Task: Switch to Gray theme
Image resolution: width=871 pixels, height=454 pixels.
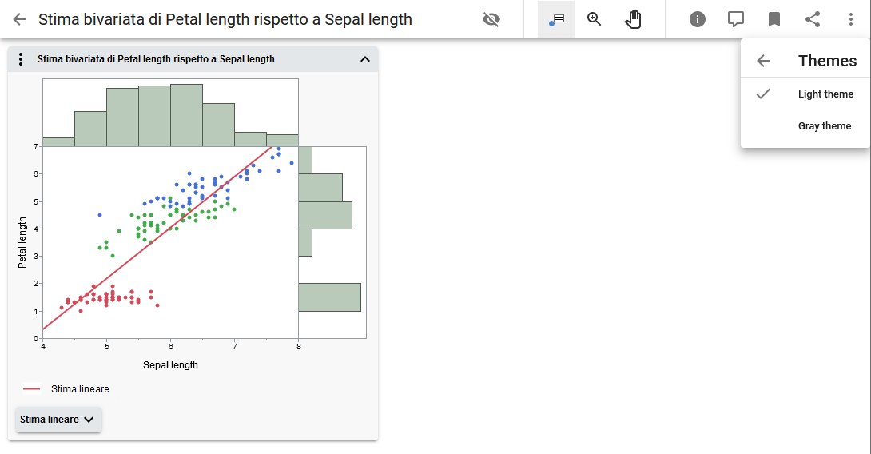Action: point(824,126)
